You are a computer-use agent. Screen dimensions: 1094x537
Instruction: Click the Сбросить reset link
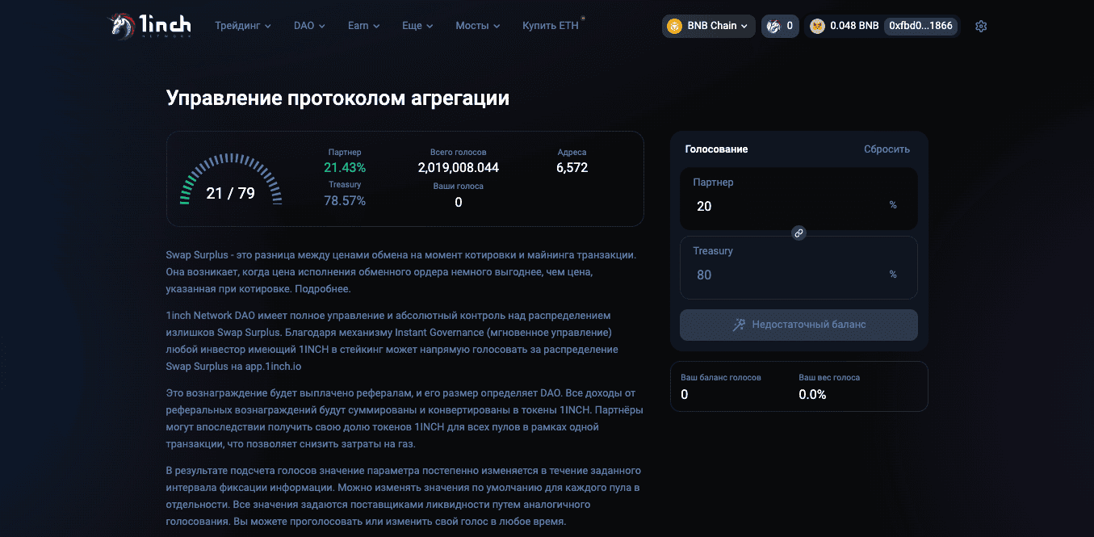coord(887,149)
